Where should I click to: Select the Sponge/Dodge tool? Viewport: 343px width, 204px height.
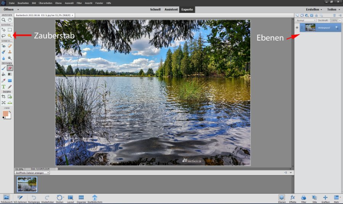(10, 58)
